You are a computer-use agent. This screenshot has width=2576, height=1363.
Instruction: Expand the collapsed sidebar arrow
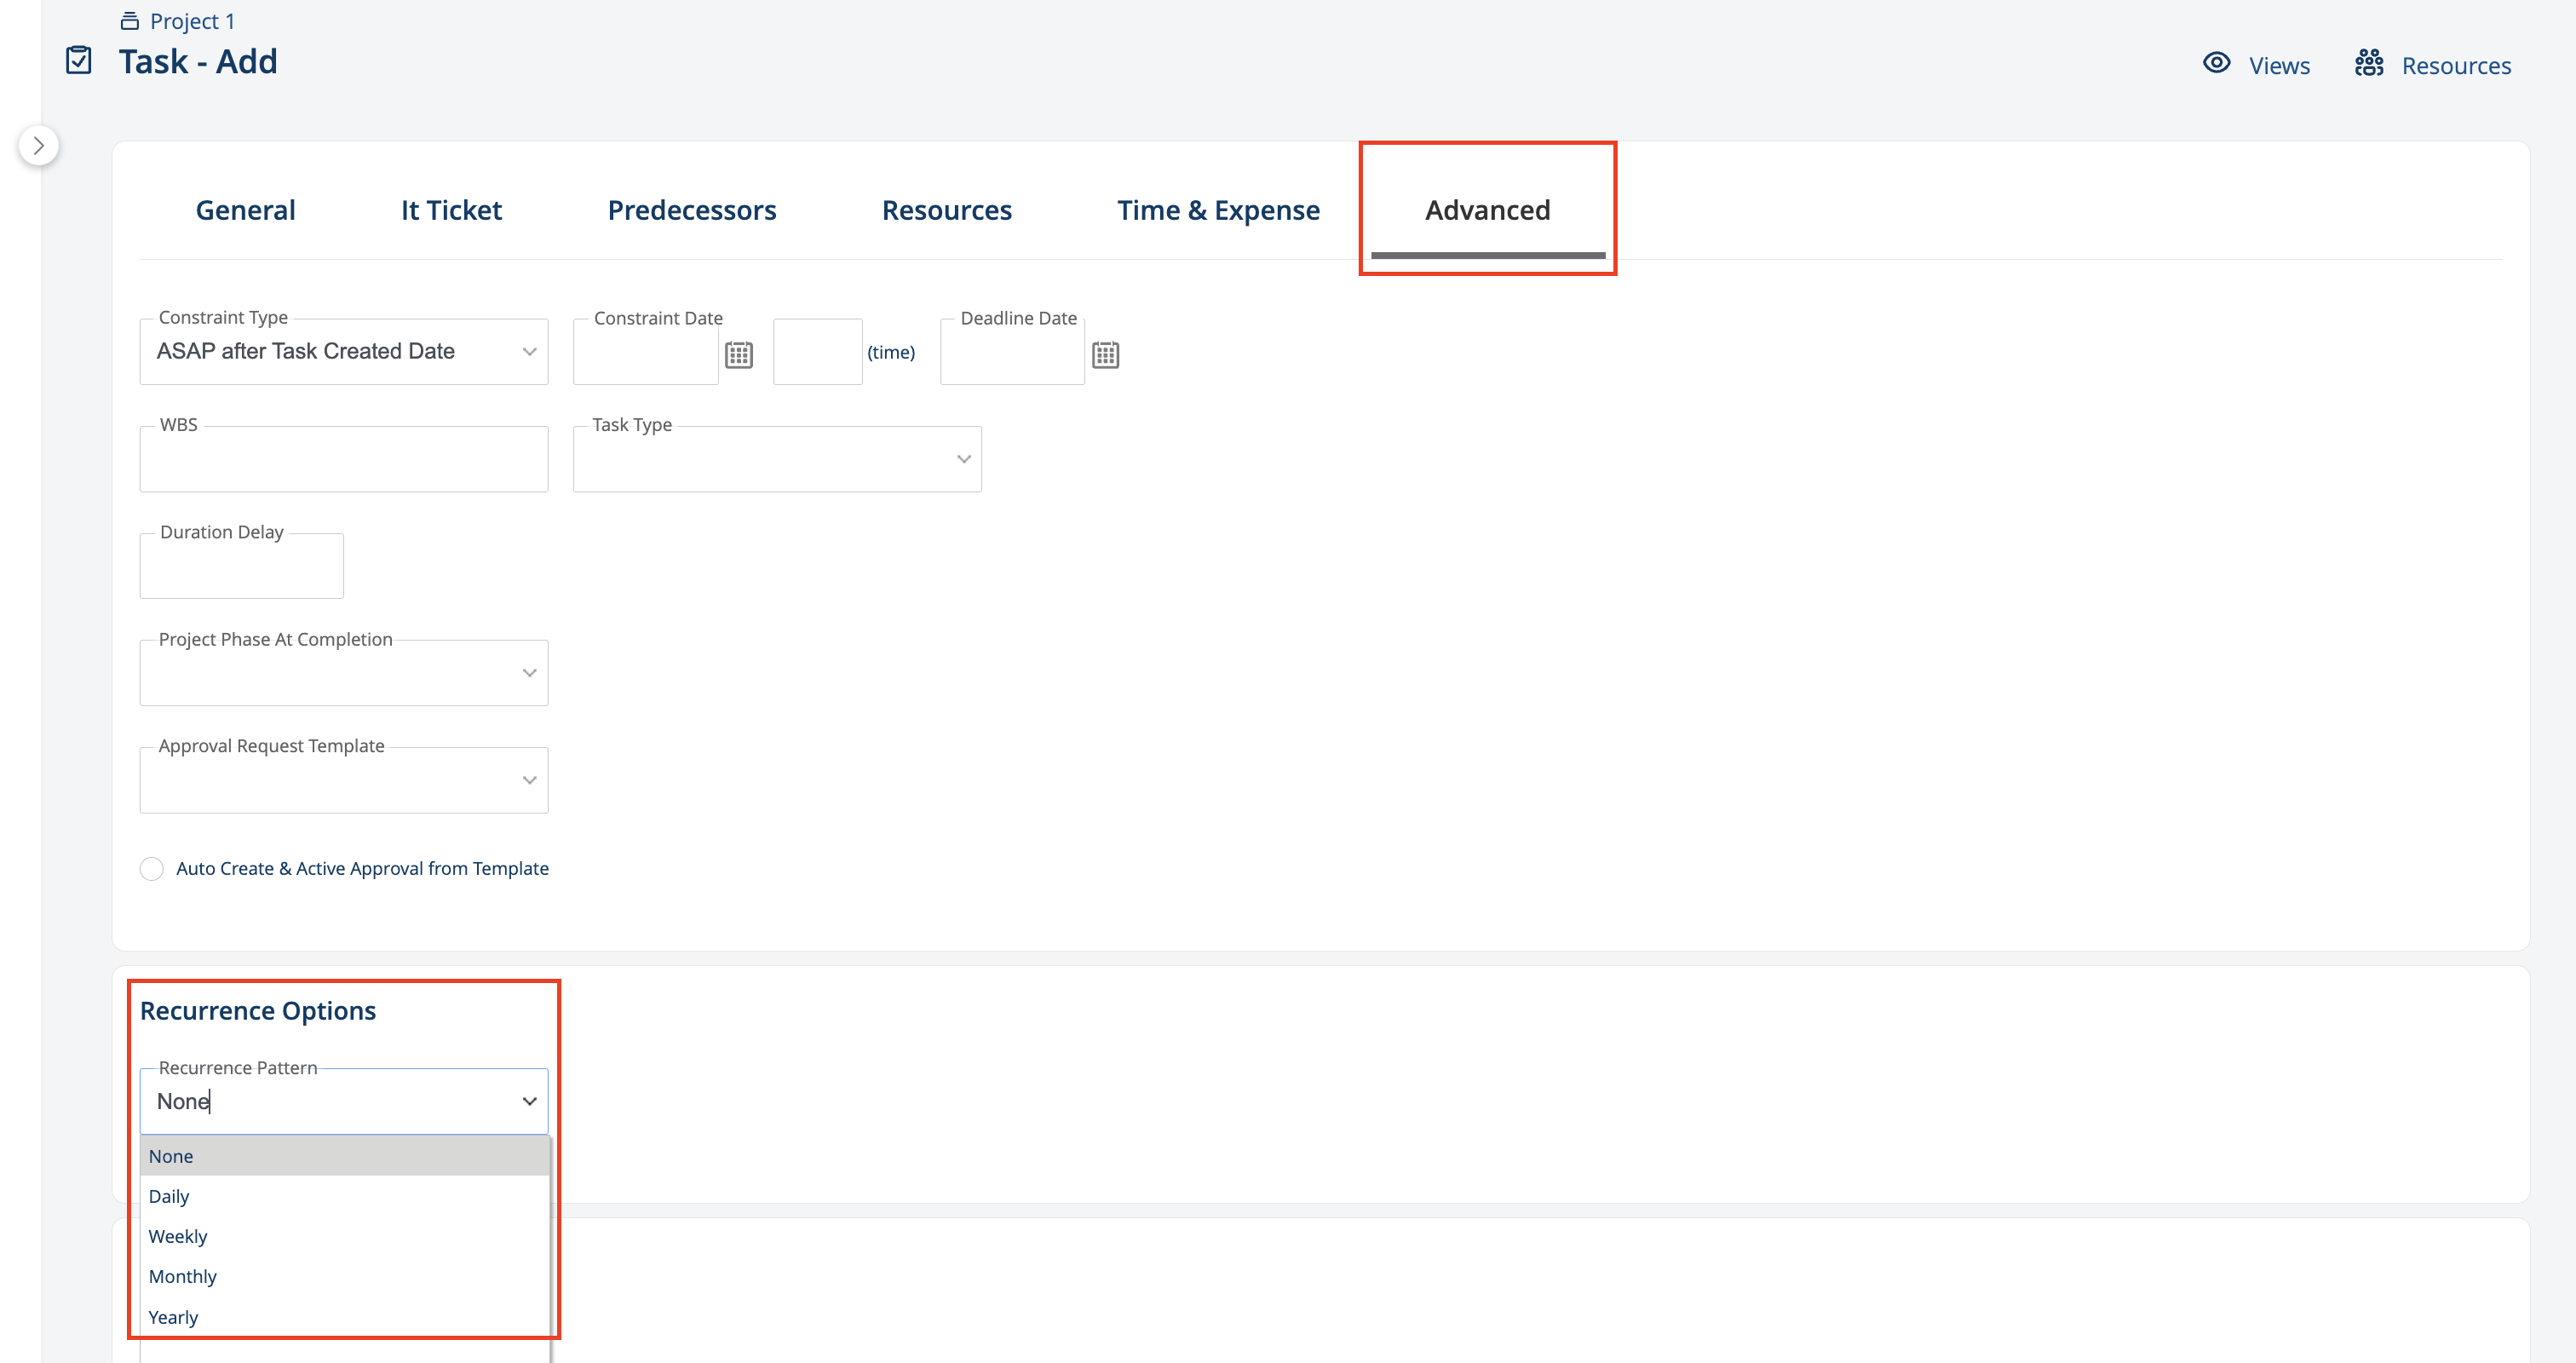39,146
